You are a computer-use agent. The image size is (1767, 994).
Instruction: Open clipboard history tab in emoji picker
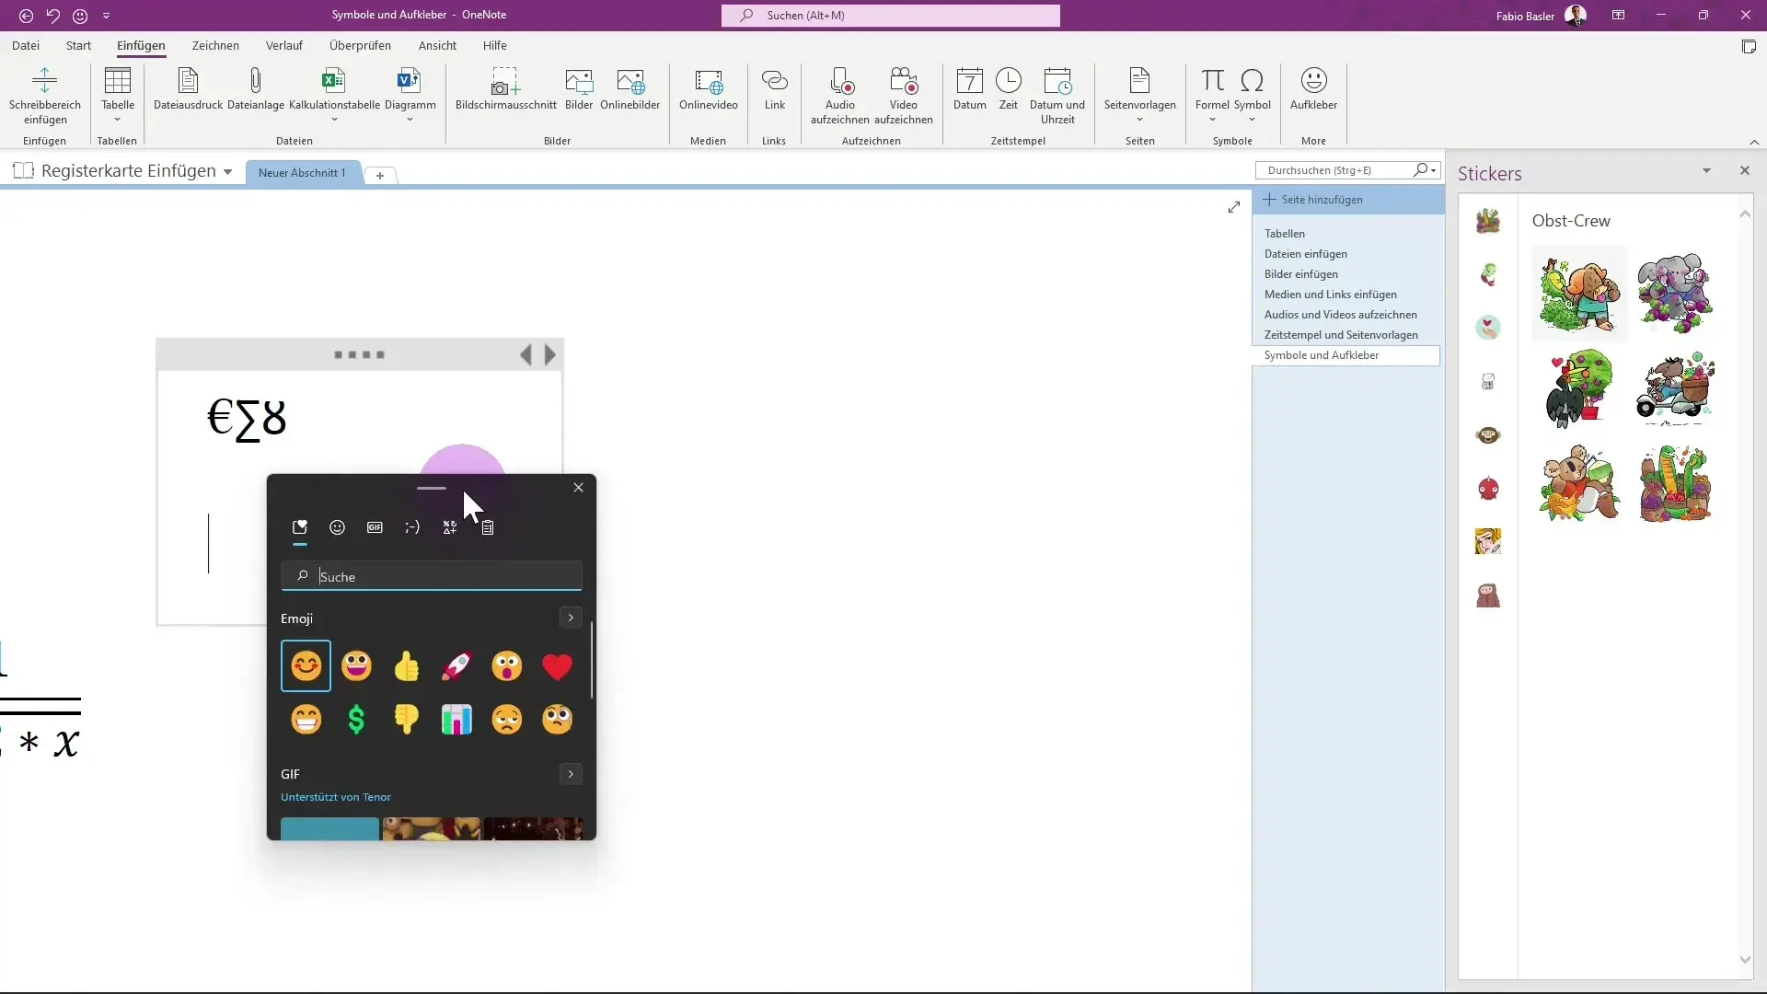click(488, 527)
